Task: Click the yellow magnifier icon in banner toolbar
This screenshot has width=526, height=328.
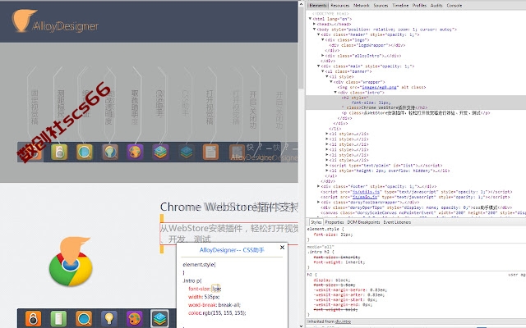Action: [85, 152]
